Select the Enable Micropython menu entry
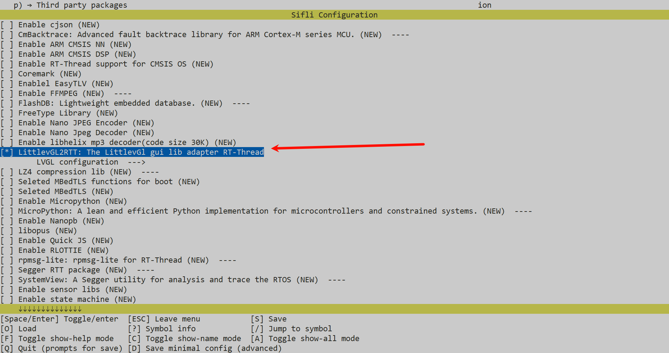Screen dimensions: 669x353 tap(72, 201)
